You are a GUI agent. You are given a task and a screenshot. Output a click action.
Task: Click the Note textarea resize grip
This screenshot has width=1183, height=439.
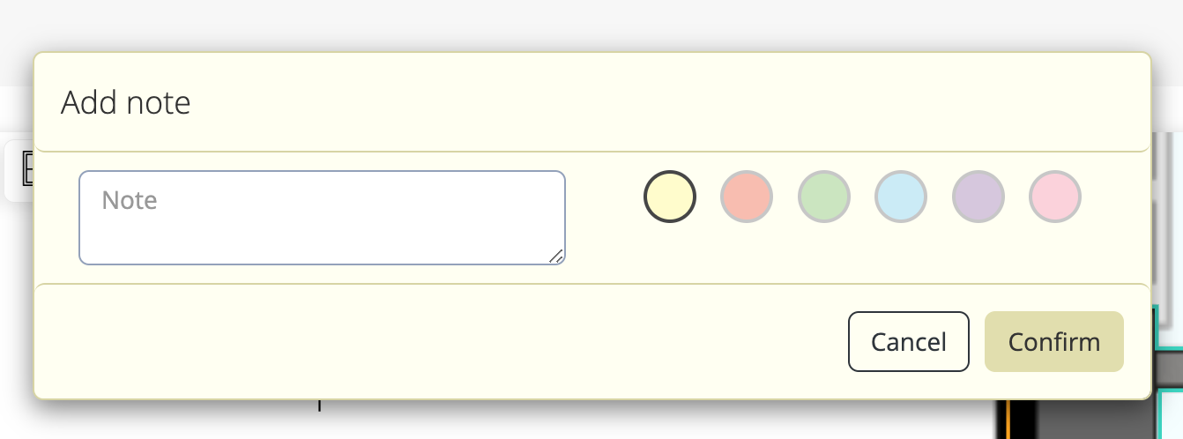(x=555, y=256)
